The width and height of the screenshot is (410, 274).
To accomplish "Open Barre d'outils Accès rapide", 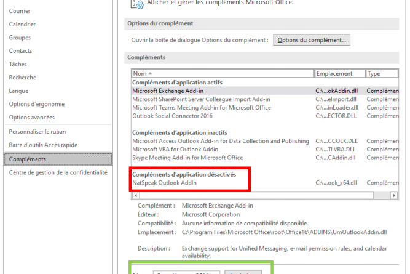I will (x=43, y=145).
